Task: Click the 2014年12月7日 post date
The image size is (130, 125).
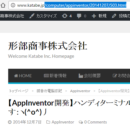Action: point(27,122)
